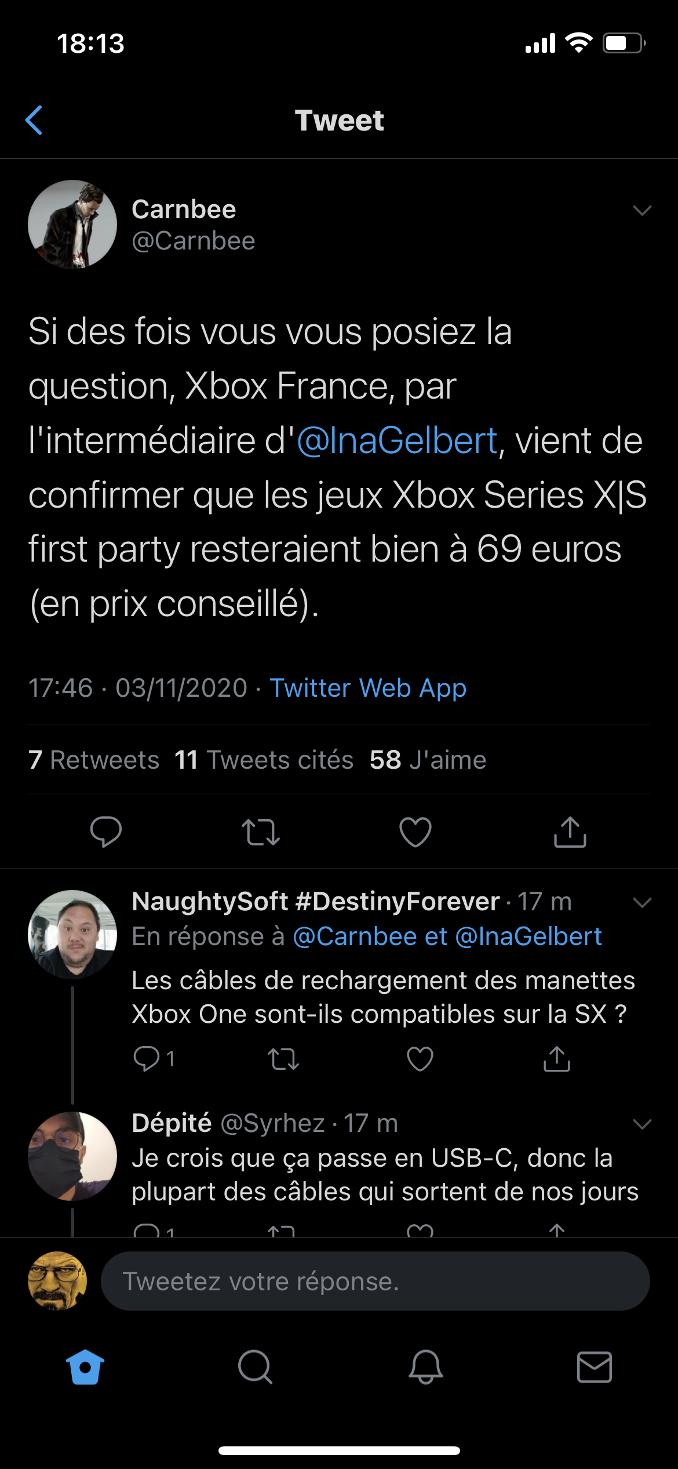Viewport: 678px width, 1469px height.
Task: Tap the "Tweetez votre réponse" field
Action: [x=375, y=1281]
